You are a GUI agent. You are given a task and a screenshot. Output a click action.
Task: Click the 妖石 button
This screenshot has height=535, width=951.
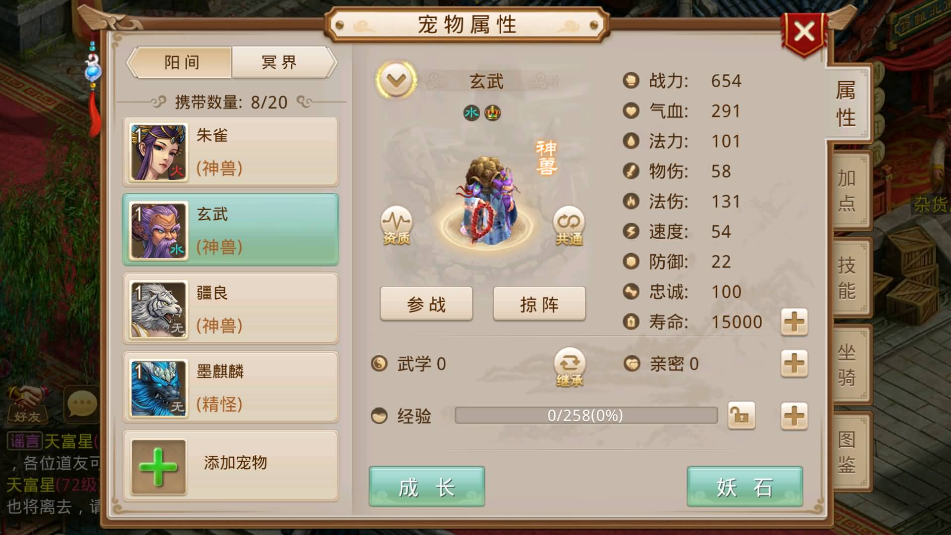[x=744, y=486]
